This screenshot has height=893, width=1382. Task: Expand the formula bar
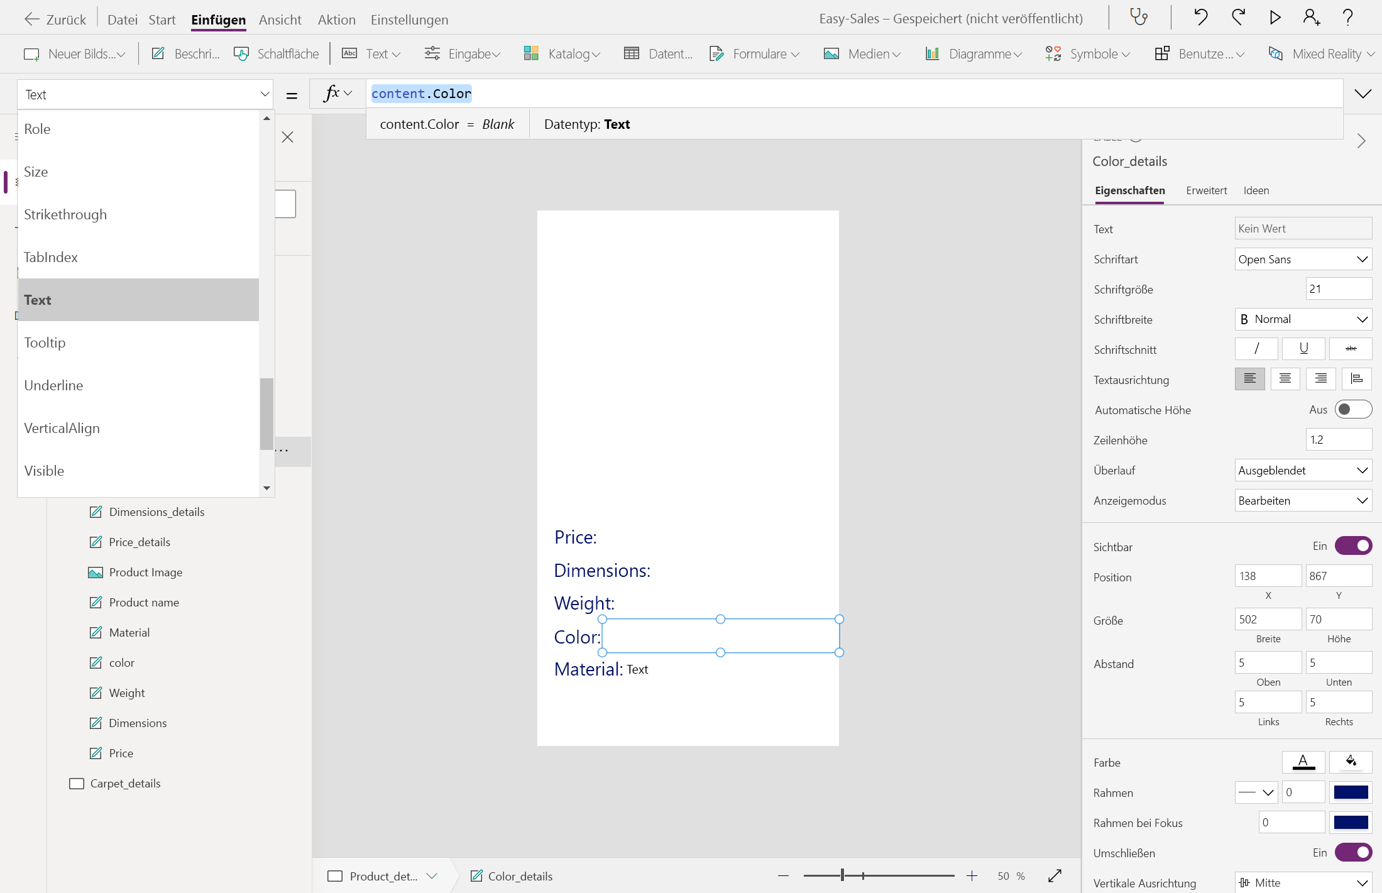tap(1363, 94)
